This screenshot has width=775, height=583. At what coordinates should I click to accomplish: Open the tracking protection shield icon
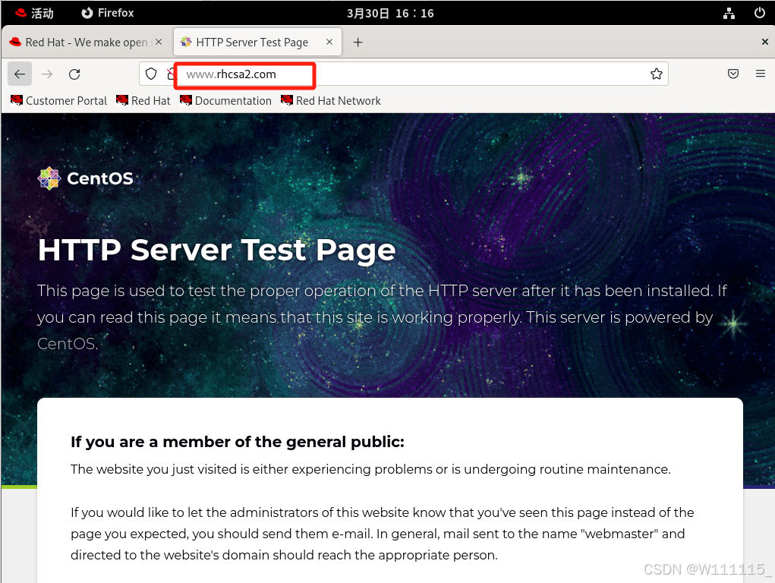coord(151,74)
